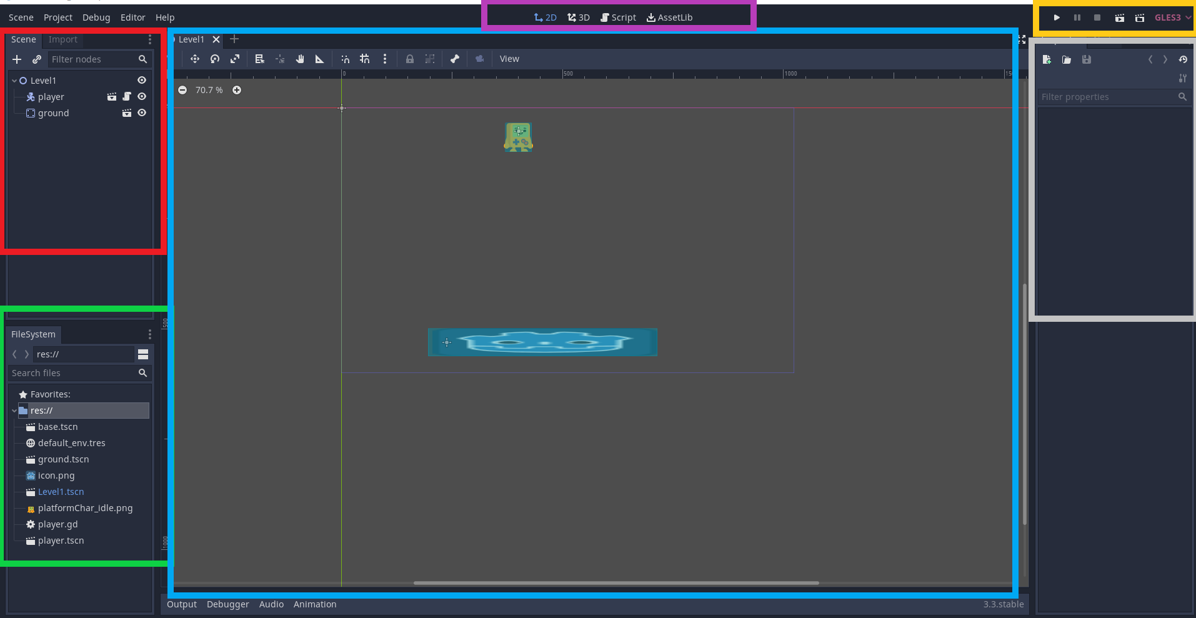Click the viewport horizontal scrollbar
This screenshot has width=1196, height=618.
[x=616, y=583]
